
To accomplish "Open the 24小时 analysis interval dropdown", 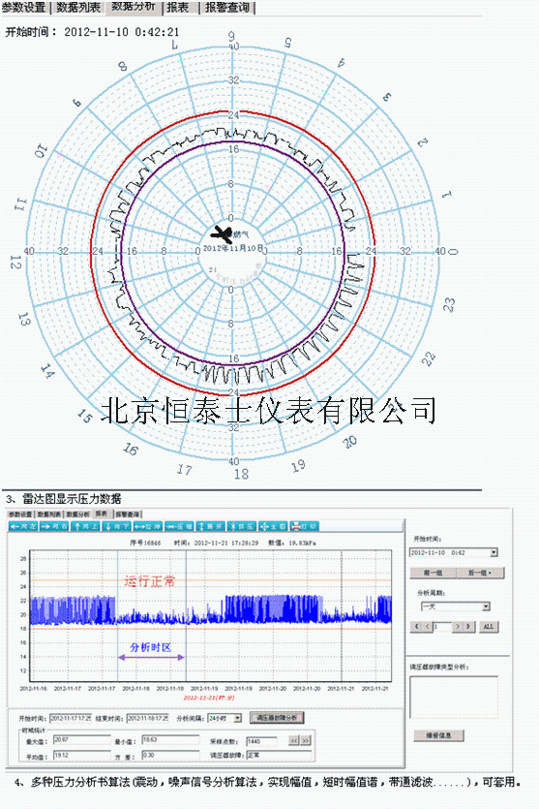I will (x=237, y=718).
